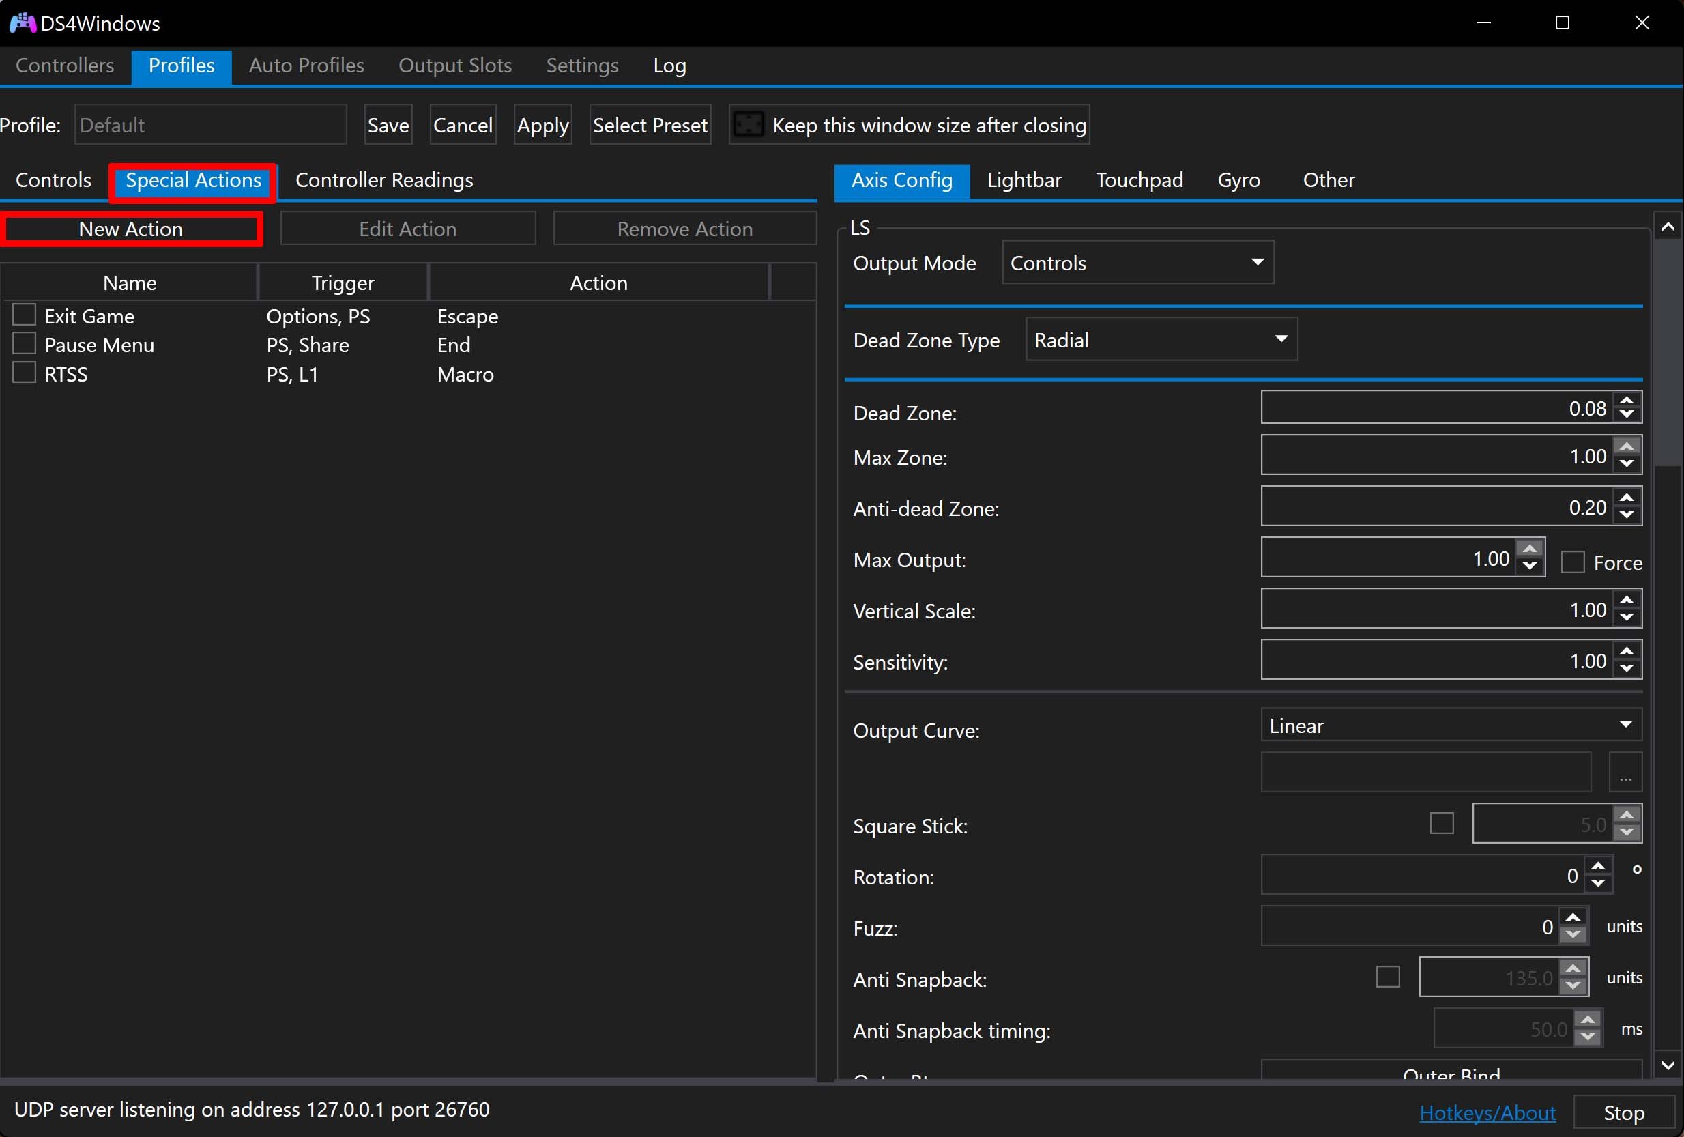
Task: Toggle the Square Stick checkbox
Action: coord(1442,823)
